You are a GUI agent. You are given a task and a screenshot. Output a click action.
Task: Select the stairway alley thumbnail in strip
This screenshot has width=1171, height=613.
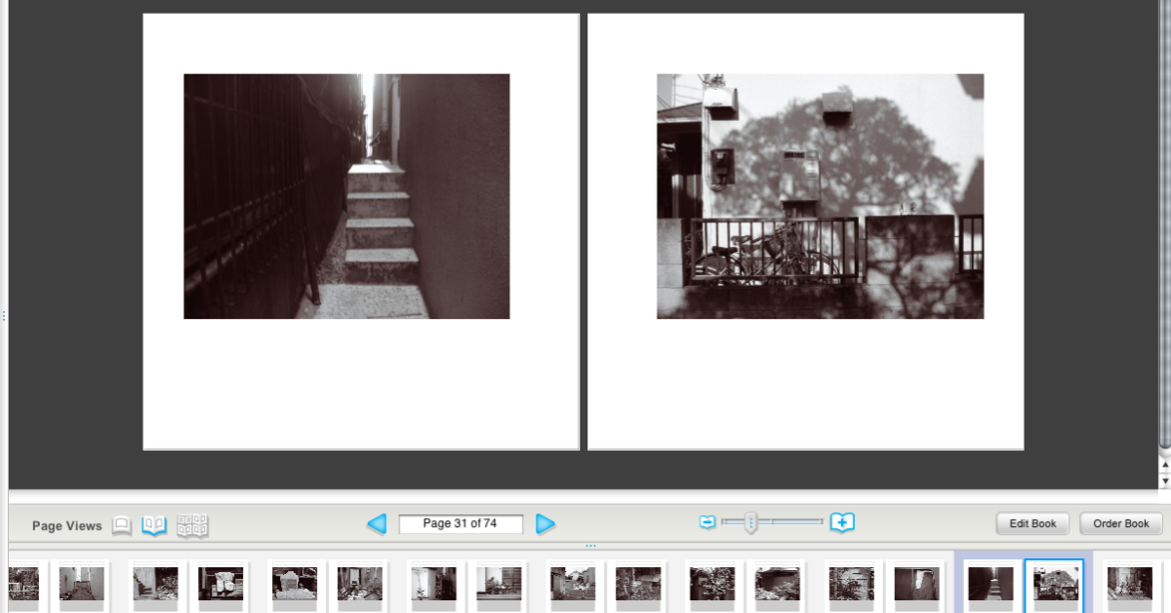point(990,584)
